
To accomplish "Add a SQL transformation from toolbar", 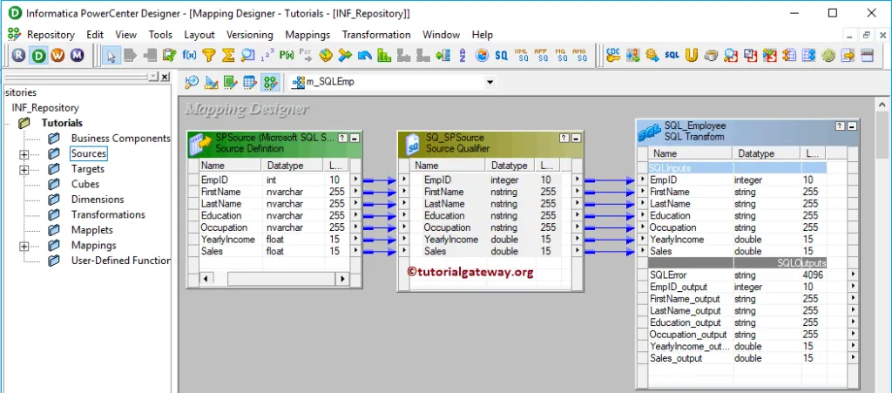I will 672,55.
